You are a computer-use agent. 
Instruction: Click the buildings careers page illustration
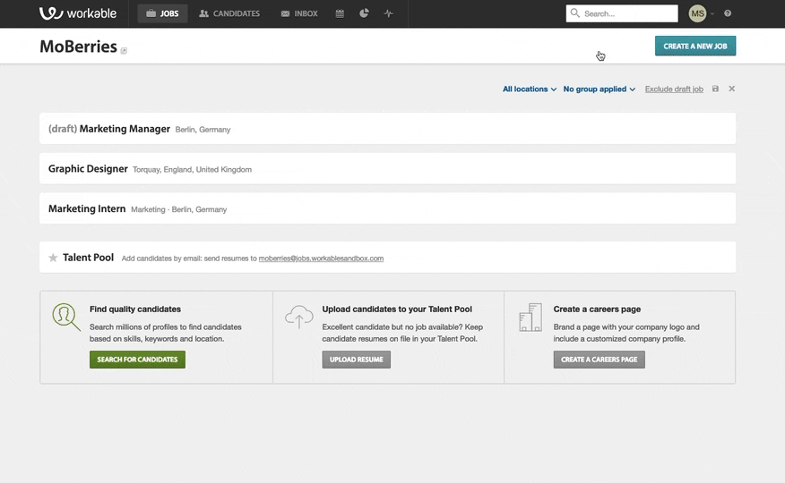click(x=531, y=318)
